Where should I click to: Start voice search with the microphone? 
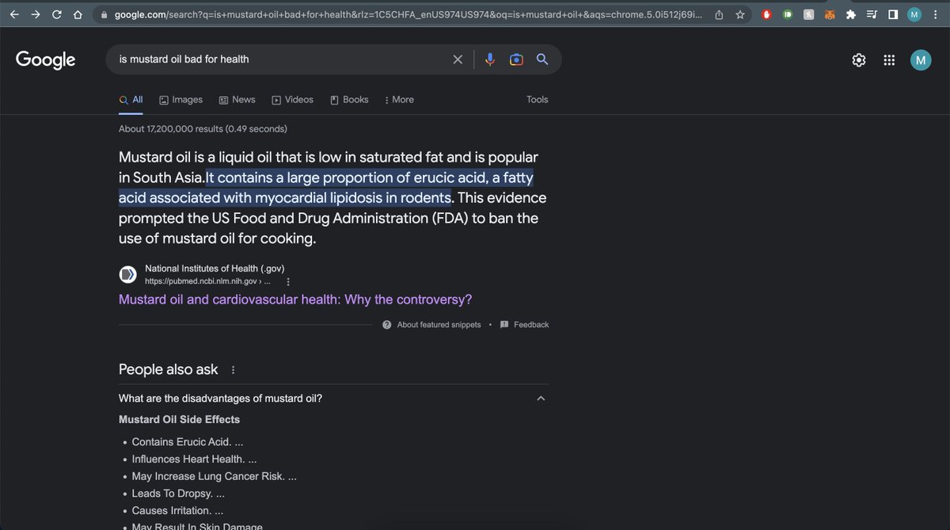(490, 59)
